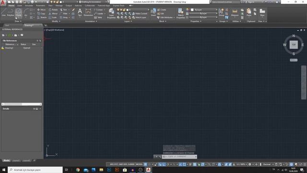Screen dimensions: 307x173
Task: Expand the Block panel
Action: [x=163, y=21]
